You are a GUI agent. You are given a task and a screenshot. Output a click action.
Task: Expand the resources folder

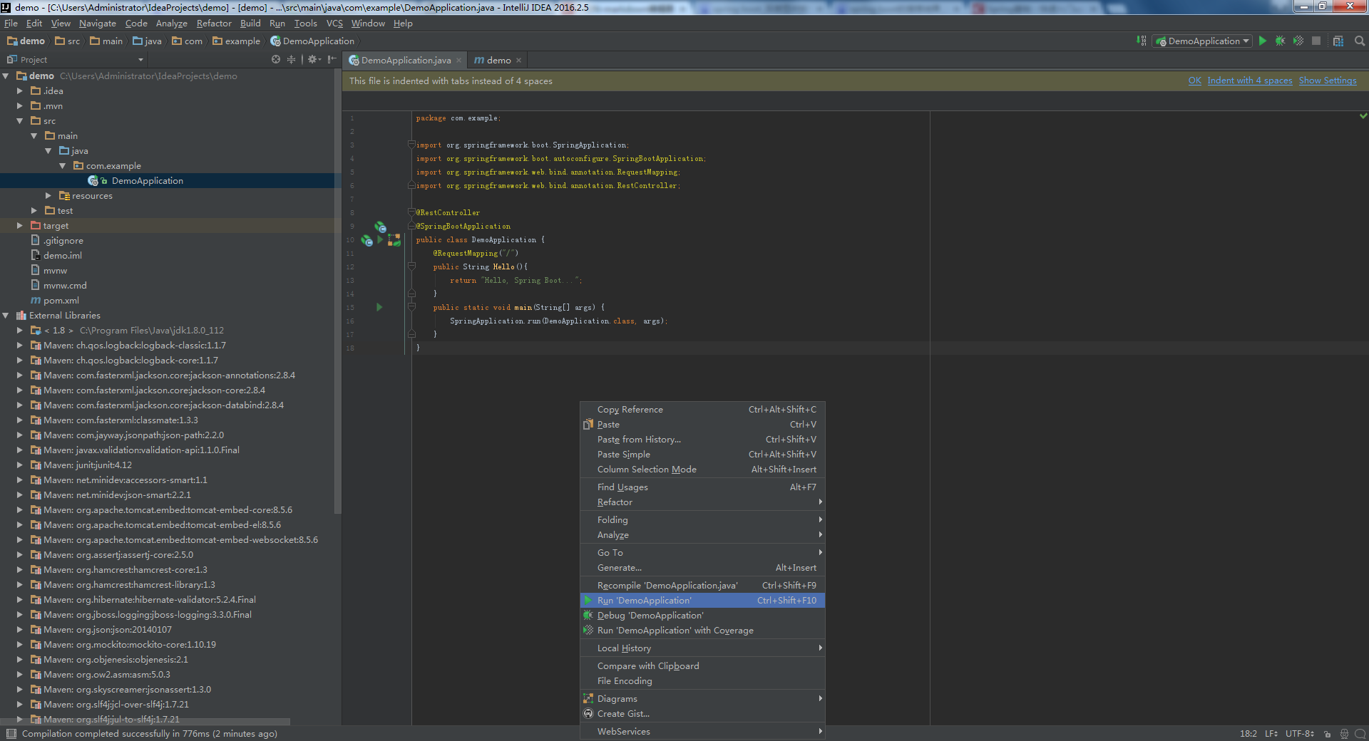pyautogui.click(x=48, y=196)
